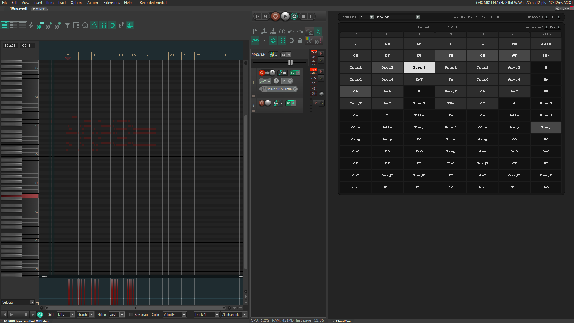Open the Track menu

(x=62, y=3)
